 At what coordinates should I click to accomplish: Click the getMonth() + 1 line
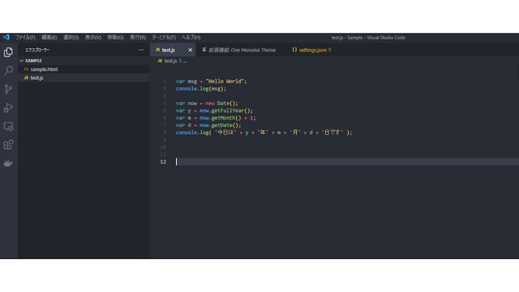[216, 118]
